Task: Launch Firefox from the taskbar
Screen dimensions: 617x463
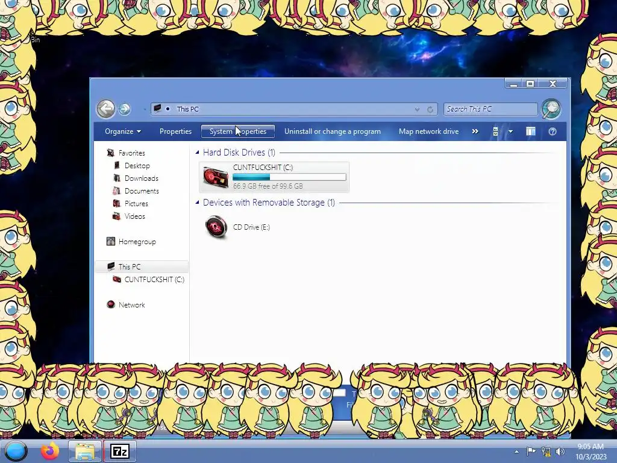Action: (x=50, y=451)
